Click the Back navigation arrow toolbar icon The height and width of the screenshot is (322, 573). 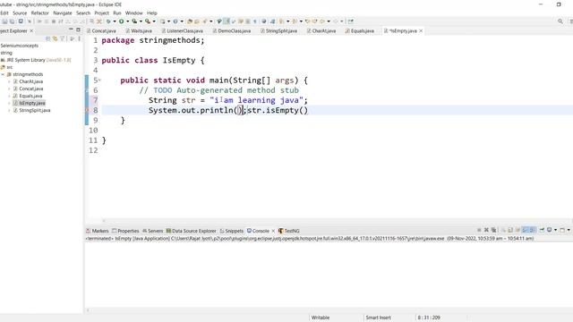pos(322,21)
